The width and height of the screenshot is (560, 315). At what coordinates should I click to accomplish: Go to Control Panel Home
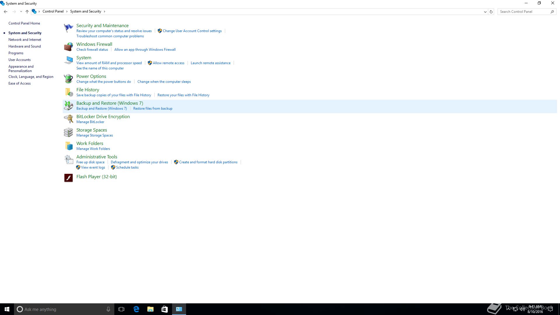(x=24, y=23)
